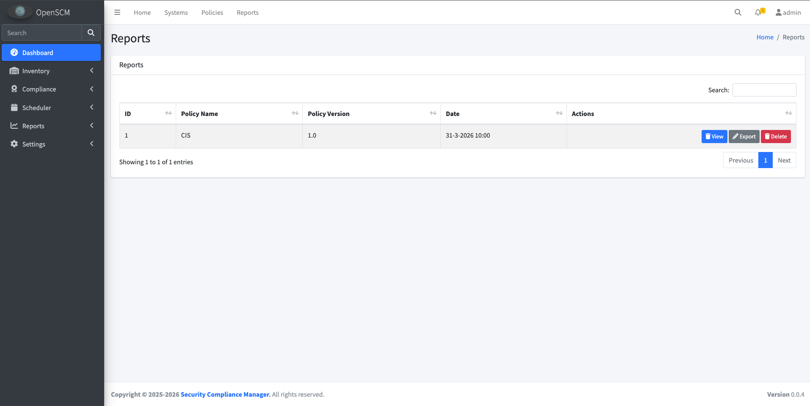810x406 pixels.
Task: Click the OpenSCM logo
Action: [20, 12]
